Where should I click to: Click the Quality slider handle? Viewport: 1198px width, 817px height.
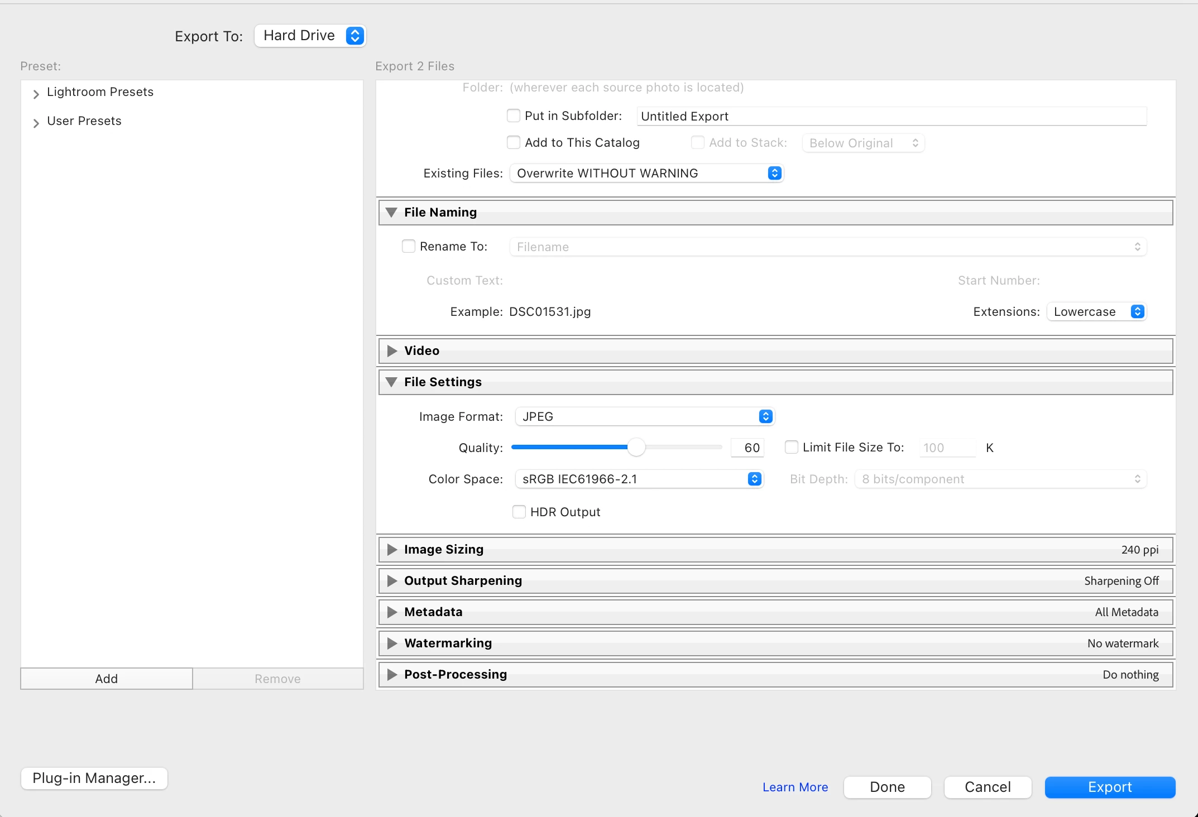tap(636, 447)
